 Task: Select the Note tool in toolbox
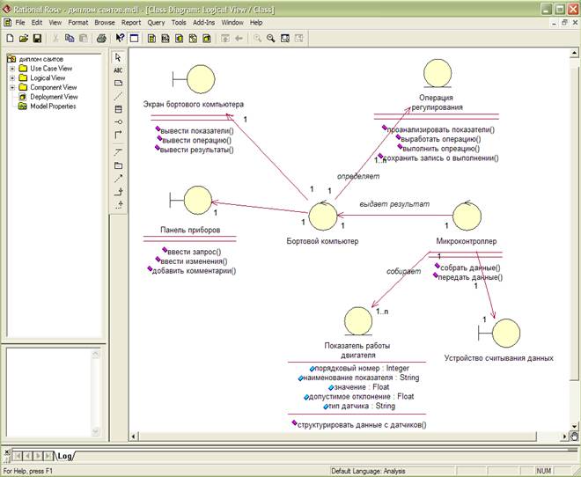point(118,84)
